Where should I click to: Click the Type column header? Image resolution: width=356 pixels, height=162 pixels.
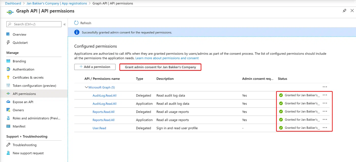[140, 79]
